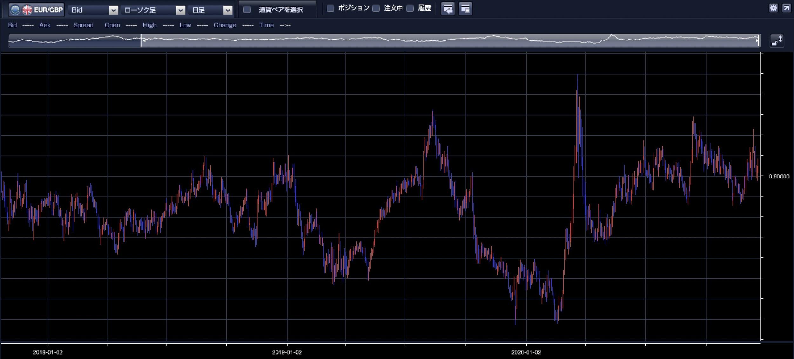Open the chart settings gear icon
Viewport: 794px width, 359px height.
coord(773,8)
